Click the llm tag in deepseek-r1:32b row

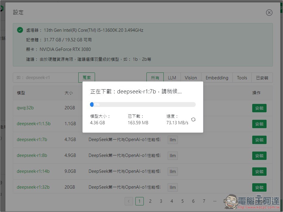173,187
